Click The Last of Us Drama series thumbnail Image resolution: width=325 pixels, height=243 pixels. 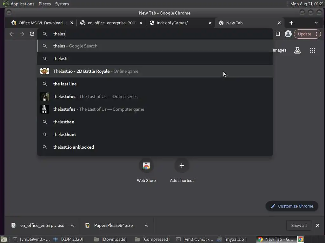pos(44,97)
